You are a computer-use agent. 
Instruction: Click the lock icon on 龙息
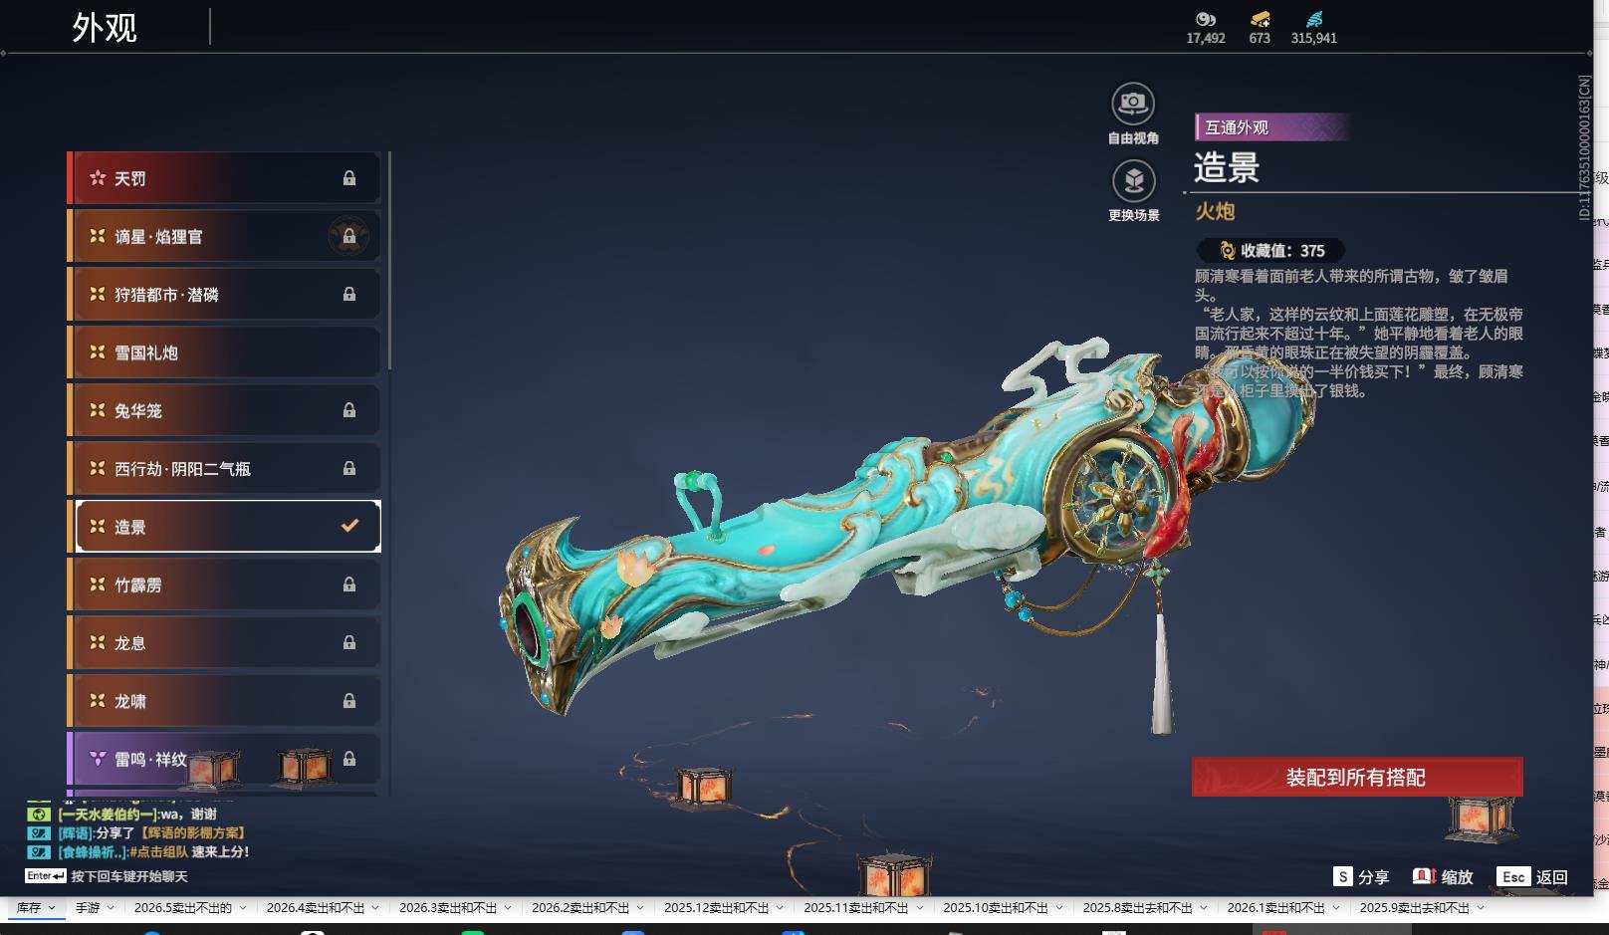(x=349, y=642)
